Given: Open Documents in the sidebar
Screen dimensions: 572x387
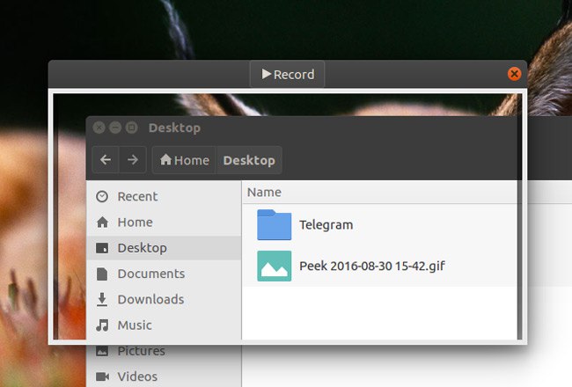Looking at the screenshot, I should coord(164,274).
